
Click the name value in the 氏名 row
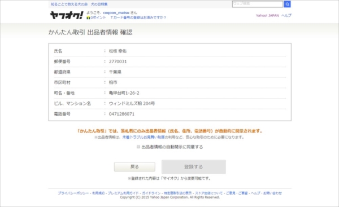[118, 51]
